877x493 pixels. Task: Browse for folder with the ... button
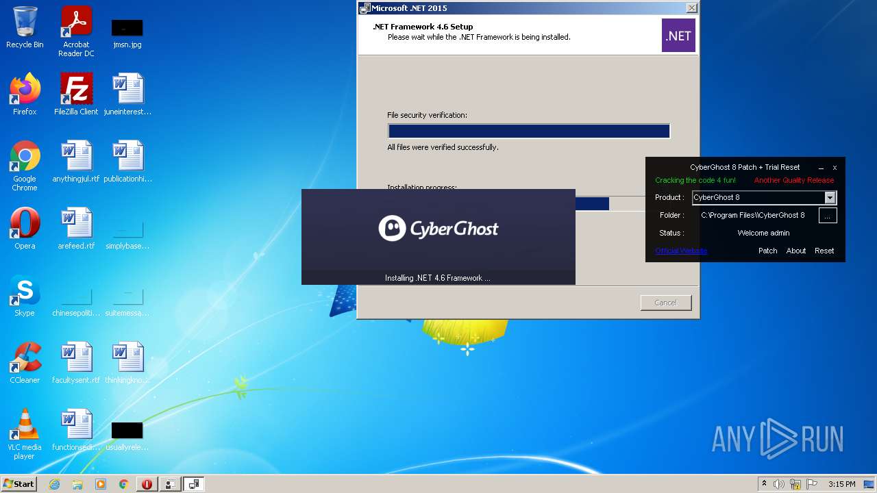[827, 215]
